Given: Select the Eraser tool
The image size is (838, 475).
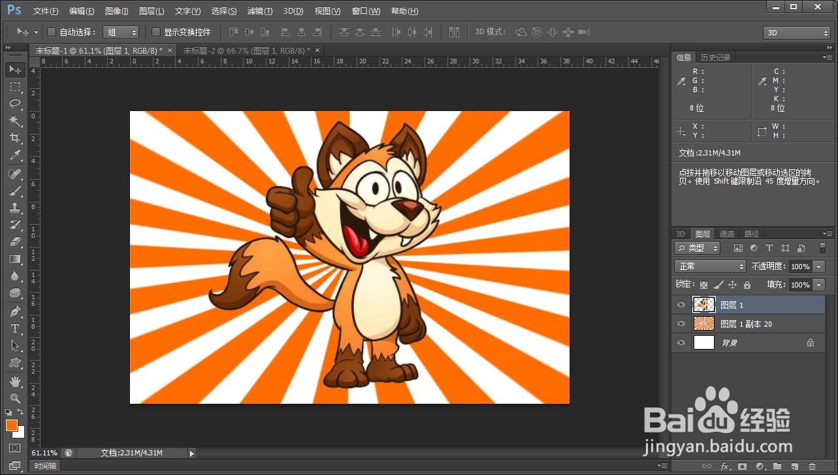Looking at the screenshot, I should click(x=15, y=242).
